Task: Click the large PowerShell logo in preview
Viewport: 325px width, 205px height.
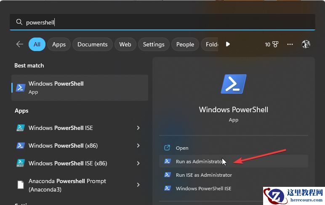Action: [234, 84]
